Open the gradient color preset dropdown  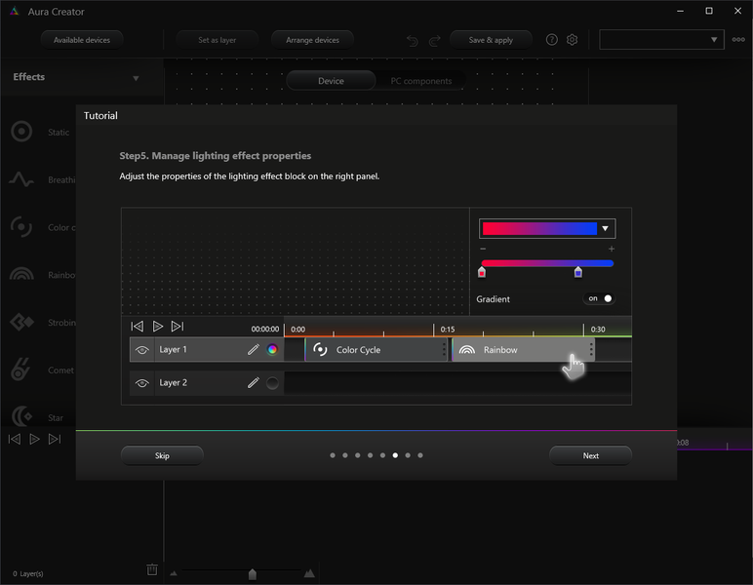click(605, 228)
